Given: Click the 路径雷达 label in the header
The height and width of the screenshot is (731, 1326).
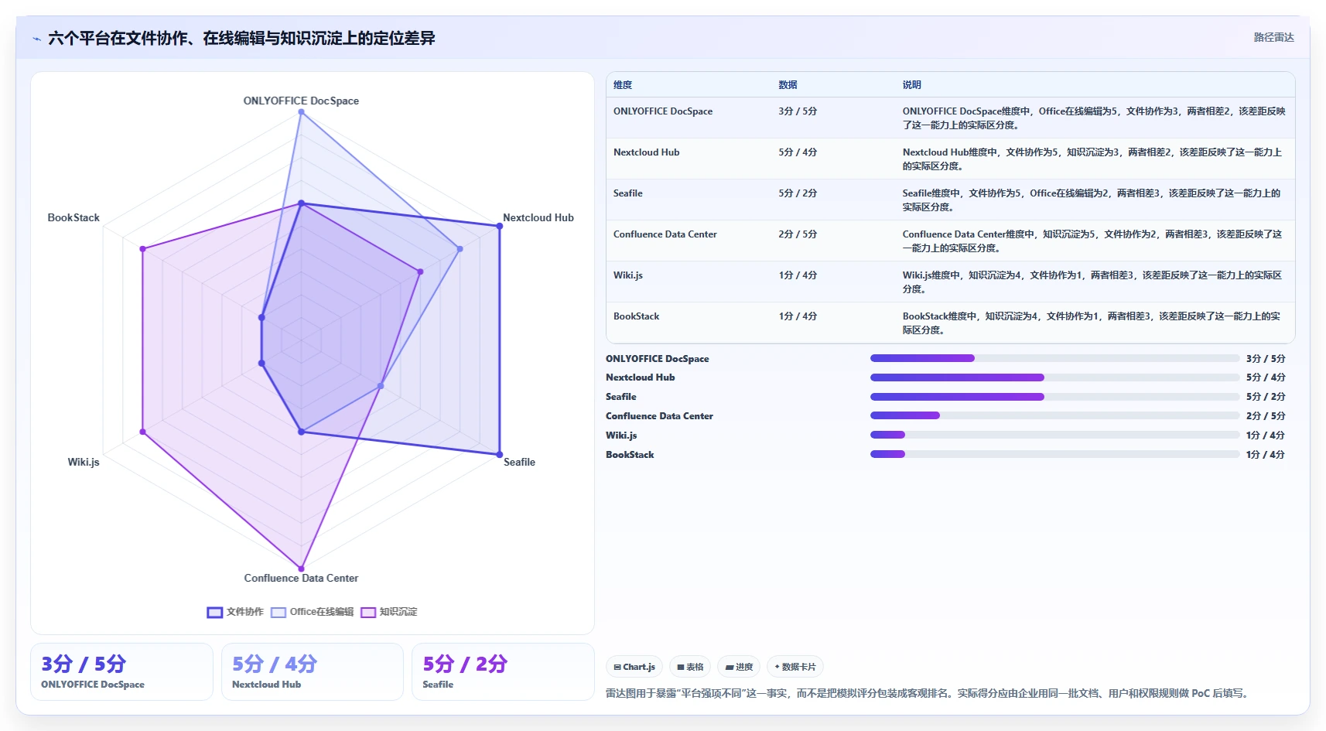Looking at the screenshot, I should (x=1273, y=37).
